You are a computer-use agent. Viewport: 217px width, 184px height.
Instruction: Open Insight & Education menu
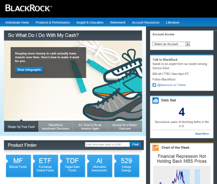[90, 23]
